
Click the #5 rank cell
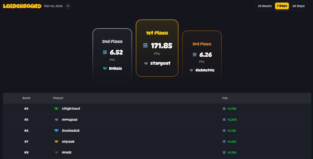pos(26,120)
